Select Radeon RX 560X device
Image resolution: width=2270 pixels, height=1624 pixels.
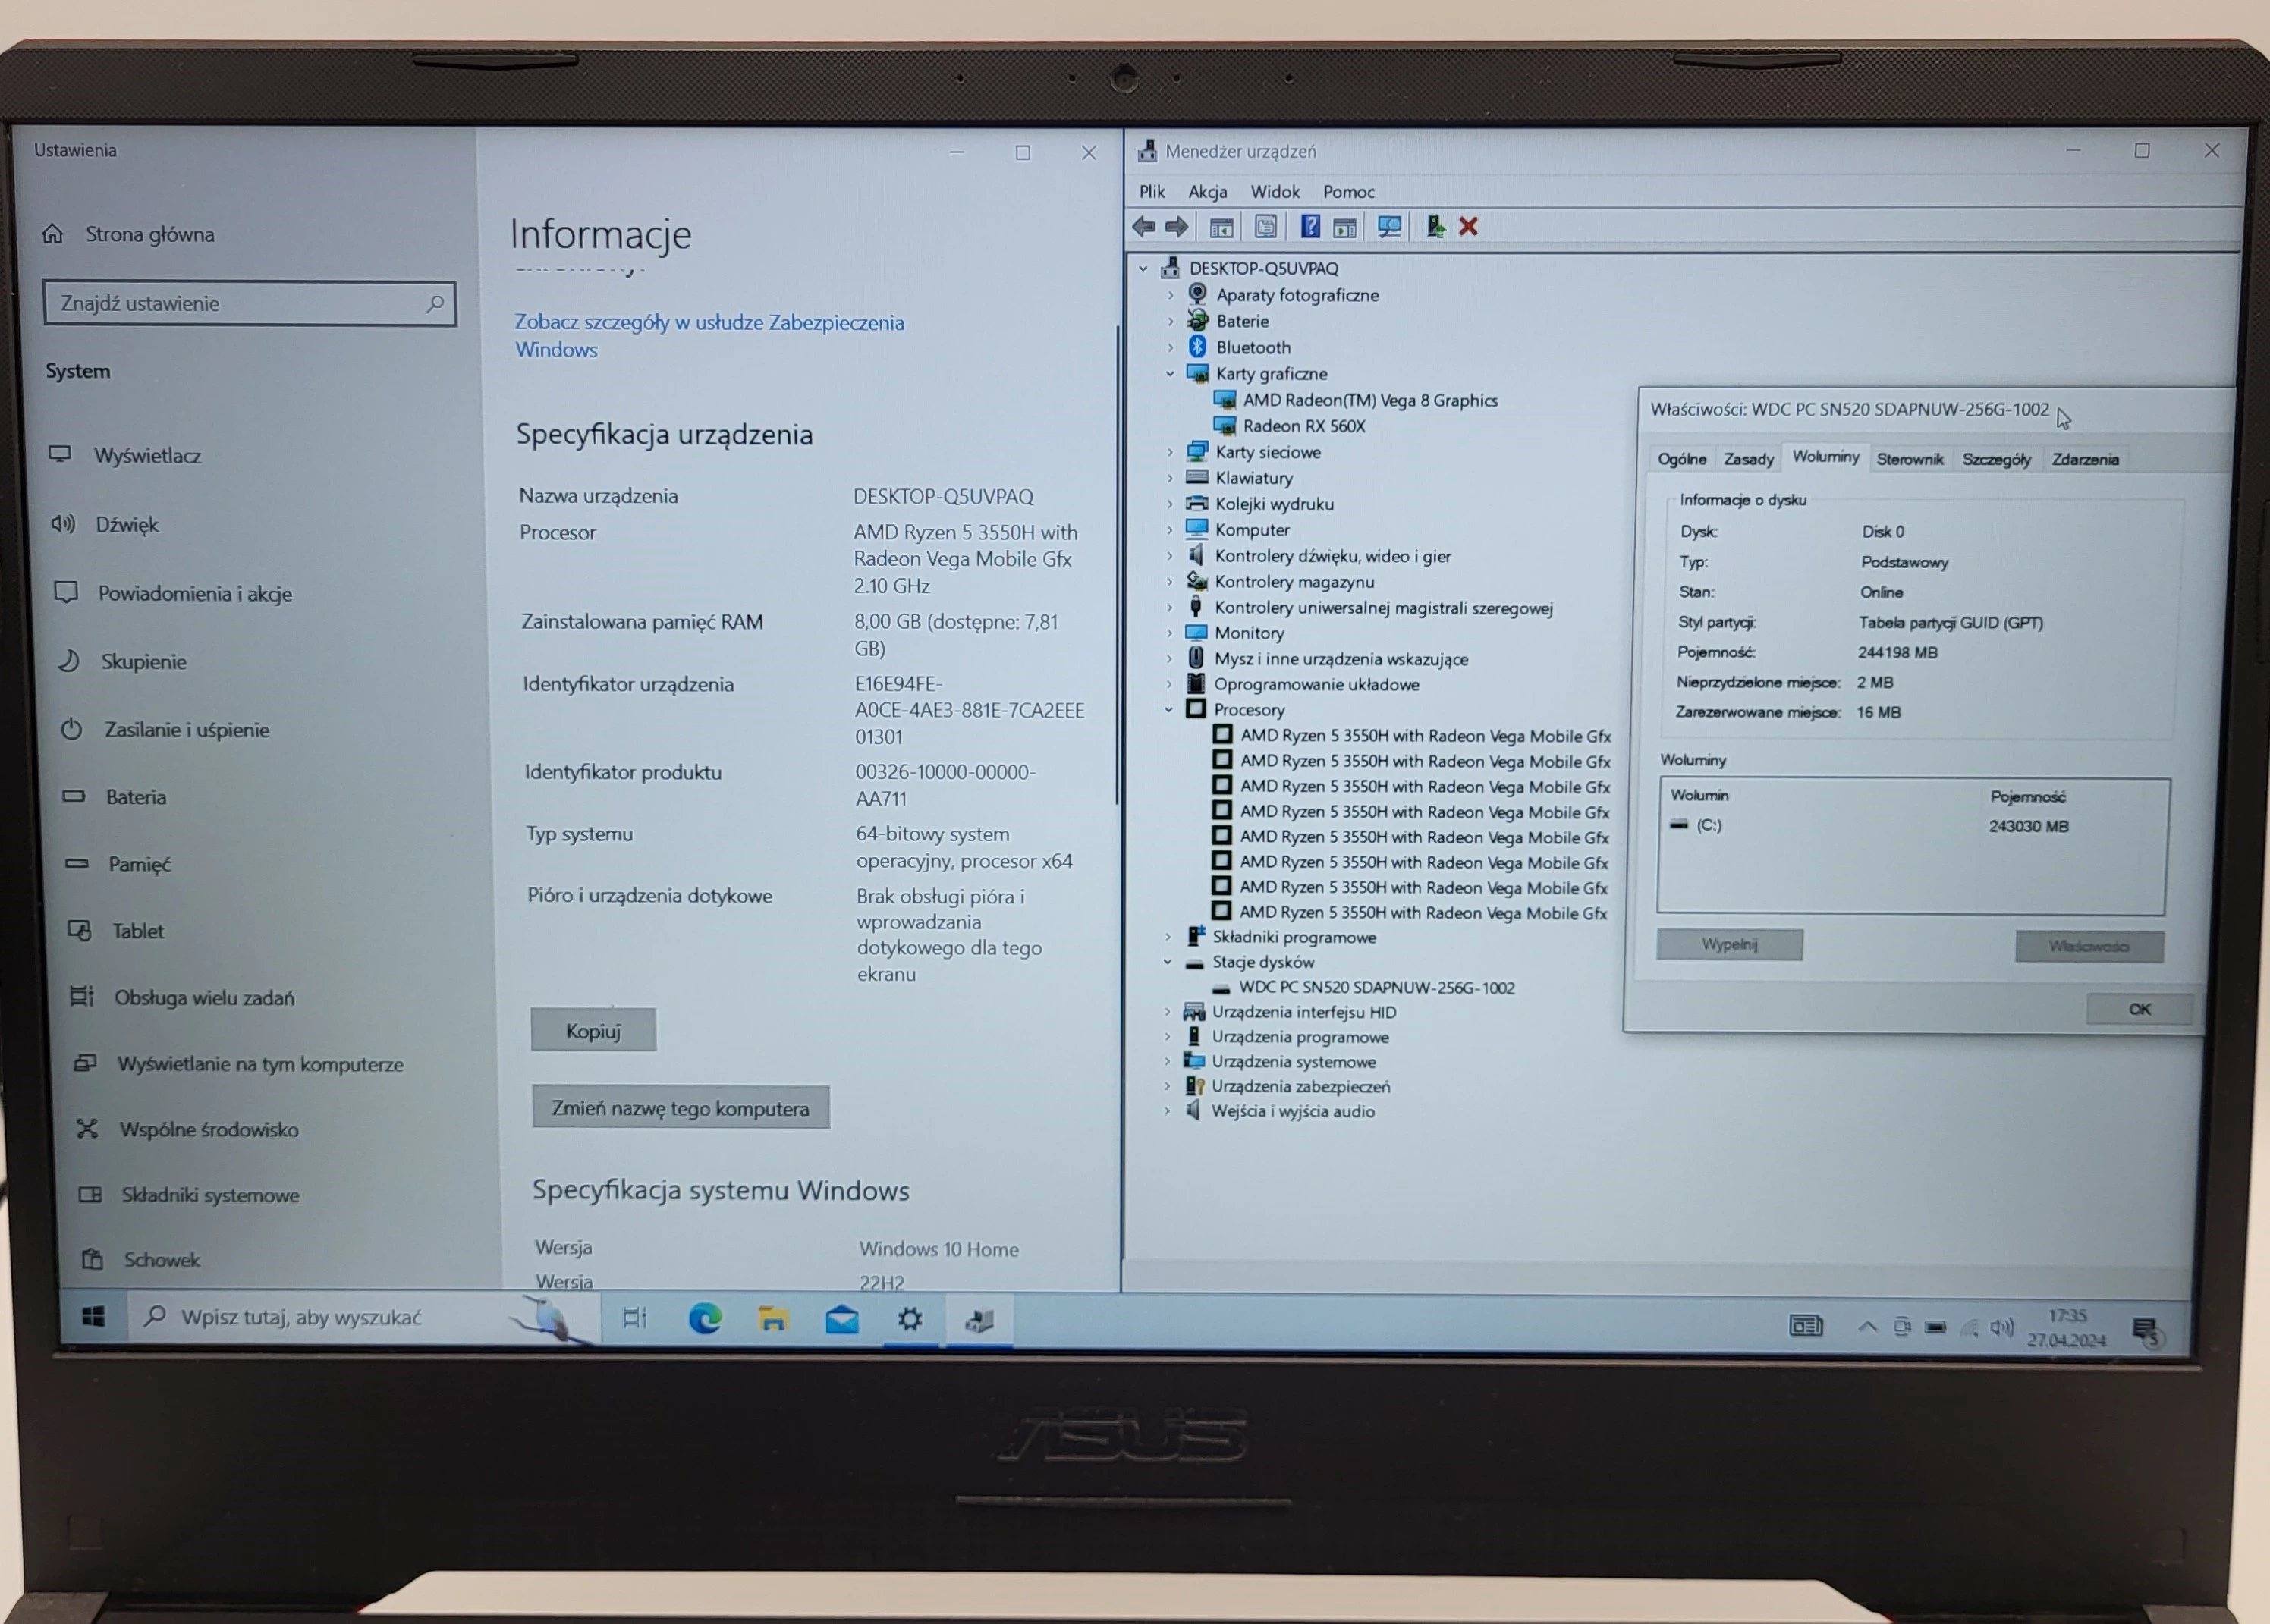coord(1303,426)
